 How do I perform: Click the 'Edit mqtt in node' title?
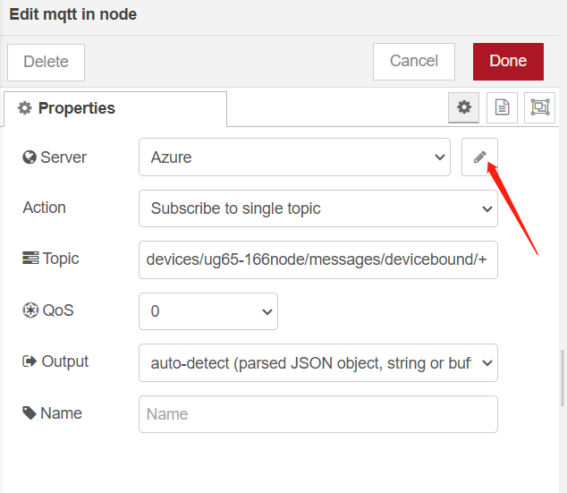[x=73, y=14]
